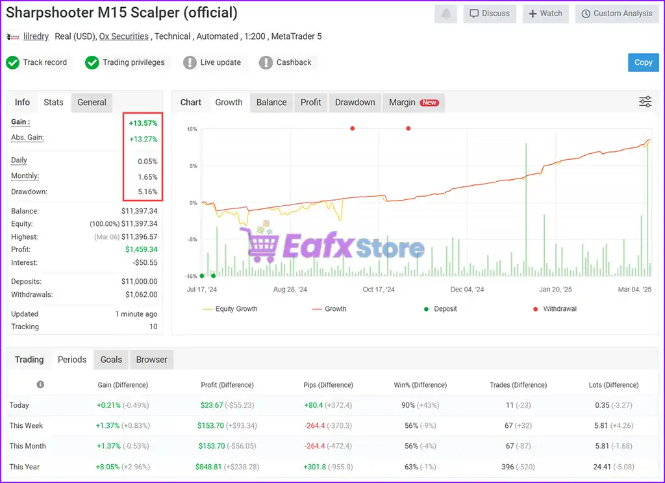Click the lilredry user avatar icon
The width and height of the screenshot is (665, 483).
[x=12, y=37]
